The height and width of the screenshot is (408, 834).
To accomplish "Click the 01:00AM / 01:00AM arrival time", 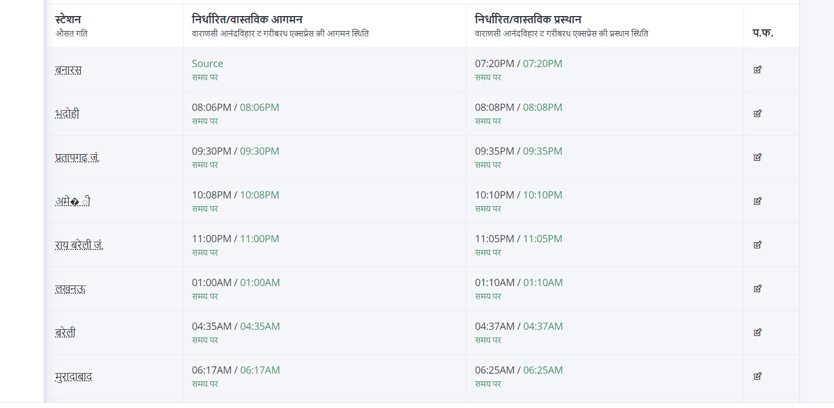I will tap(236, 283).
